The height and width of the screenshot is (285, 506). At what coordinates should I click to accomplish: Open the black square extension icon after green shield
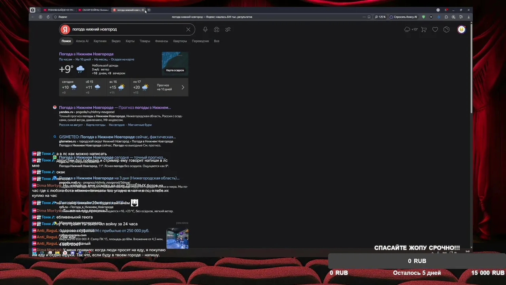(x=431, y=17)
